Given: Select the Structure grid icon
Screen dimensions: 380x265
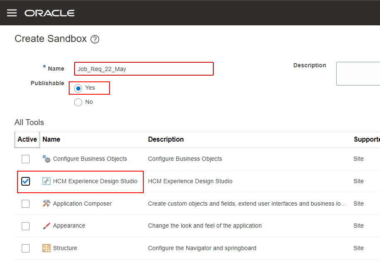Looking at the screenshot, I should [46, 248].
